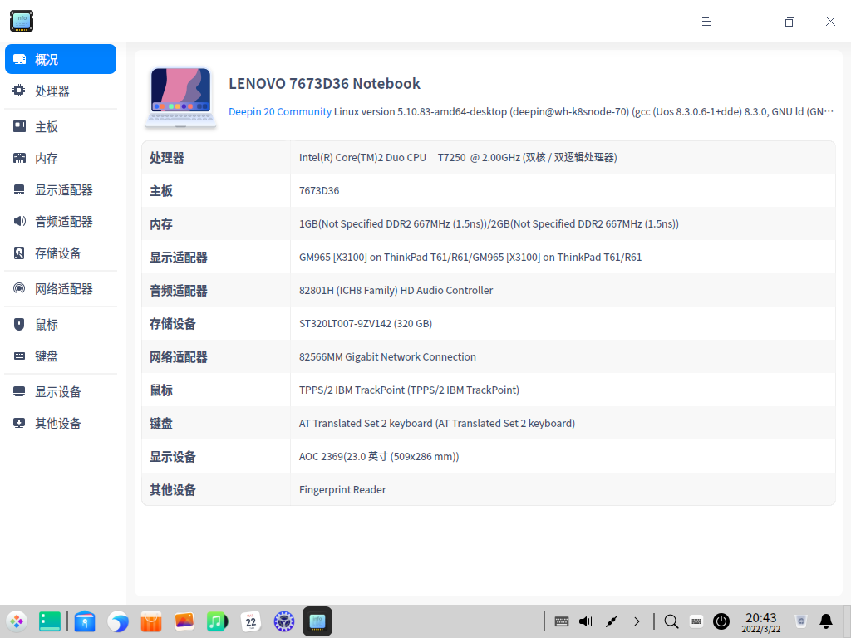Open the window hamburger menu
Screen dimensions: 851x638
point(706,22)
